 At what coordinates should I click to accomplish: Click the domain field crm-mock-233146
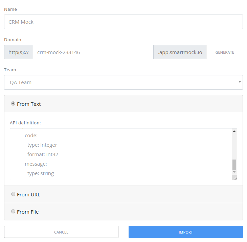(93, 52)
